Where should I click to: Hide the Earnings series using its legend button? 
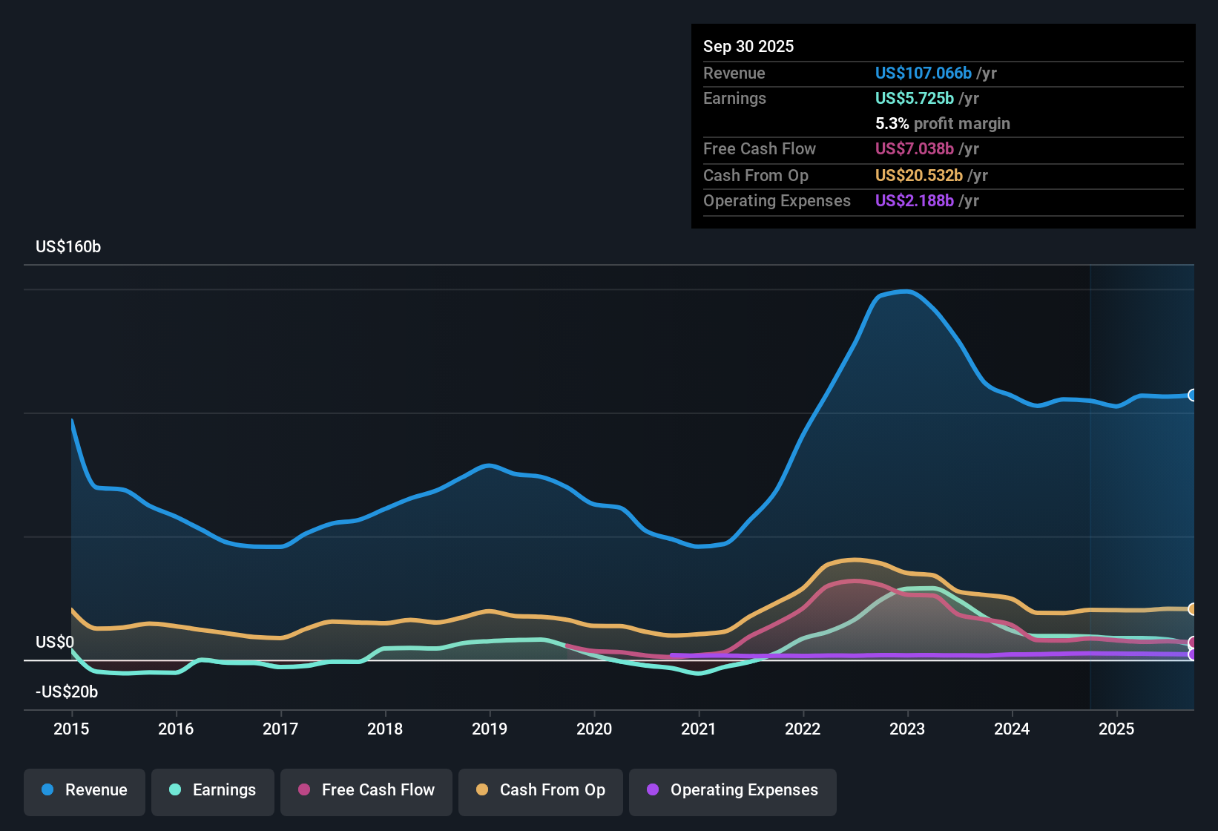(x=213, y=790)
